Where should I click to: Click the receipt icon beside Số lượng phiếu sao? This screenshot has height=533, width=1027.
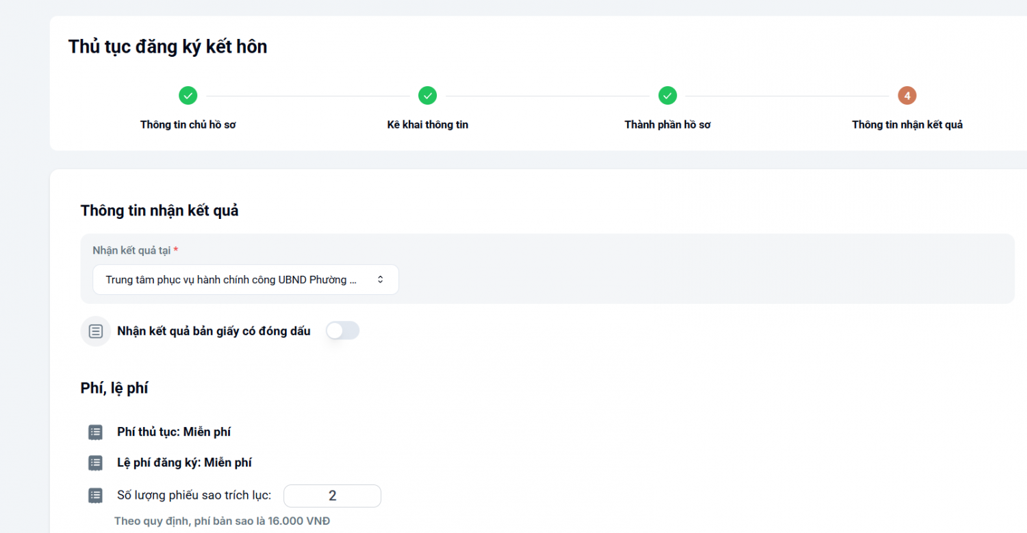[x=95, y=496]
